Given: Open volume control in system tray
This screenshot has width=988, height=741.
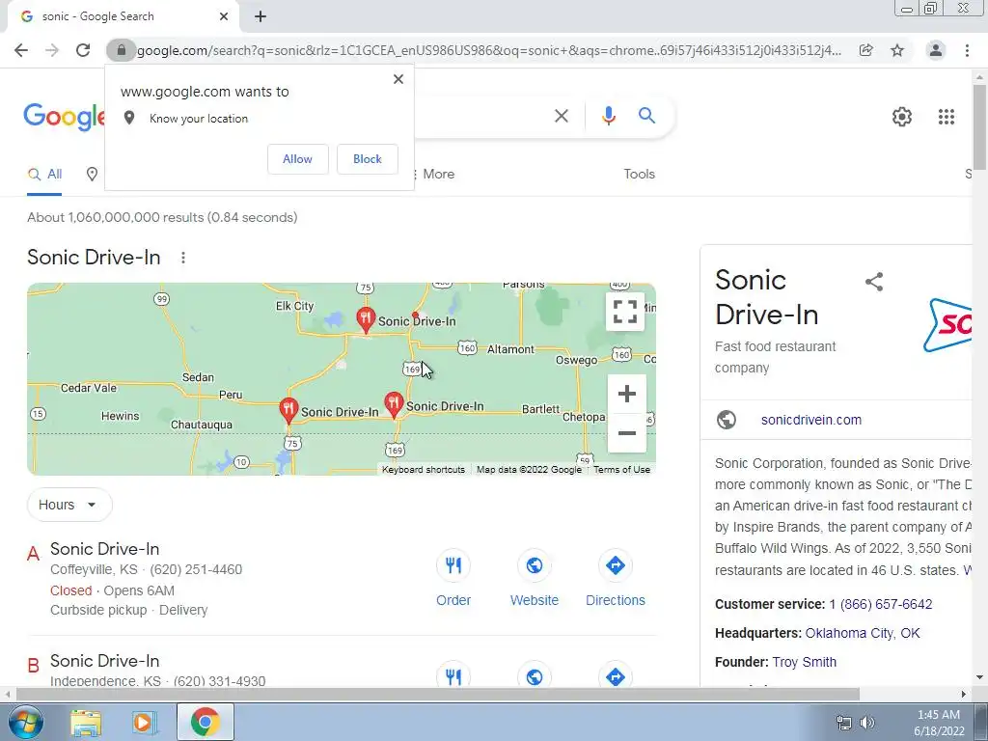Looking at the screenshot, I should coord(867,723).
